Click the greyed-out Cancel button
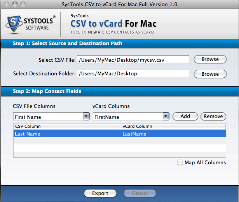The width and height of the screenshot is (239, 202). 140,193
